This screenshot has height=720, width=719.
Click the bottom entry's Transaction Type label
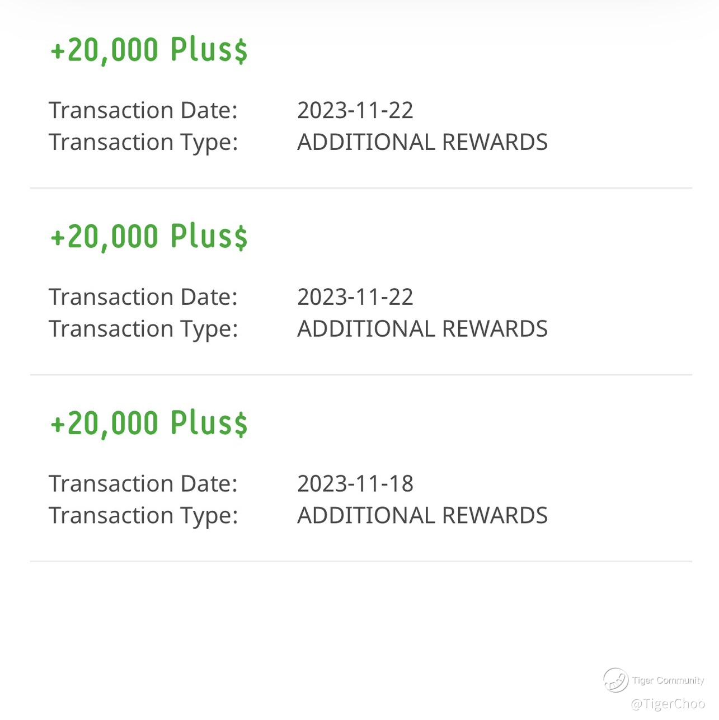click(143, 516)
